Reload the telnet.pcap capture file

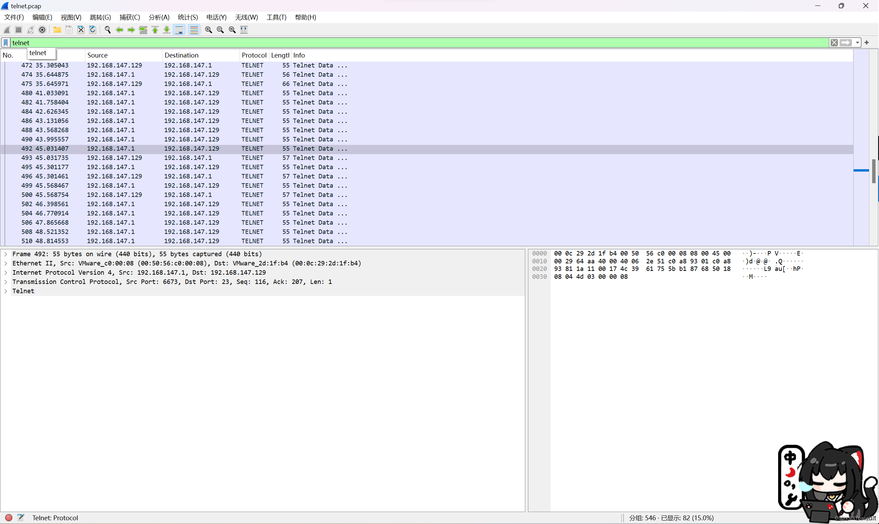pyautogui.click(x=92, y=30)
